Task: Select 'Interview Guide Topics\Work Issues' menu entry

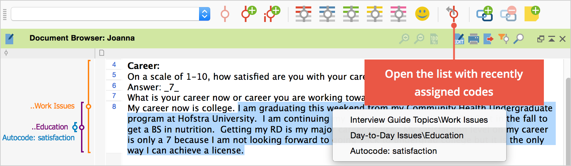Action: (419, 120)
